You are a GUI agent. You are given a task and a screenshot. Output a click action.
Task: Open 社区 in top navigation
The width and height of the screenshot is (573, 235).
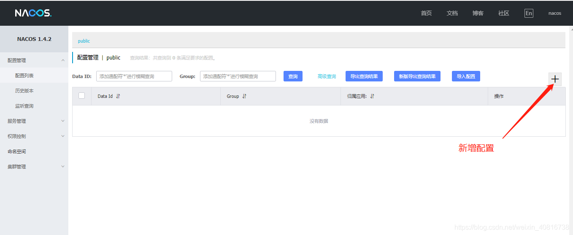503,13
